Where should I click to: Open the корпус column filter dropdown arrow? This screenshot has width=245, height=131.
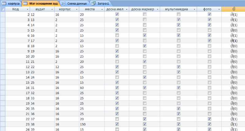(x=77, y=9)
